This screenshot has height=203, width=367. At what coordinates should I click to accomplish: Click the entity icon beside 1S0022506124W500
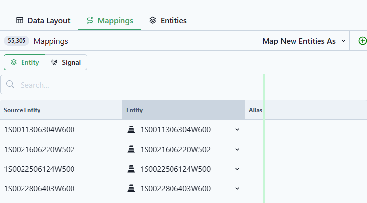tap(131, 169)
